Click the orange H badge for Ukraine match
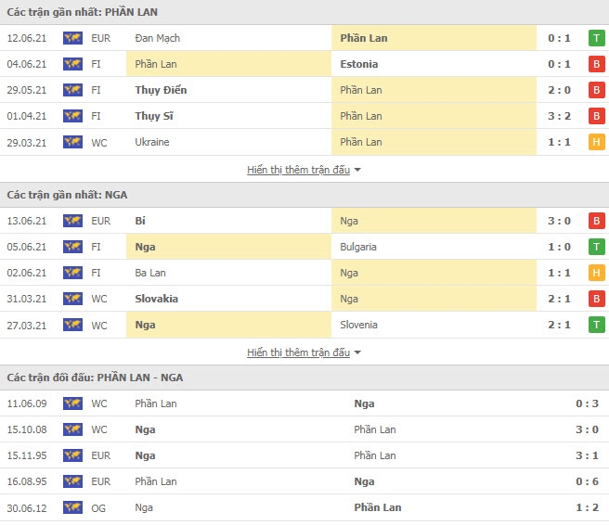Screen dimensions: 609x525 pyautogui.click(x=597, y=142)
